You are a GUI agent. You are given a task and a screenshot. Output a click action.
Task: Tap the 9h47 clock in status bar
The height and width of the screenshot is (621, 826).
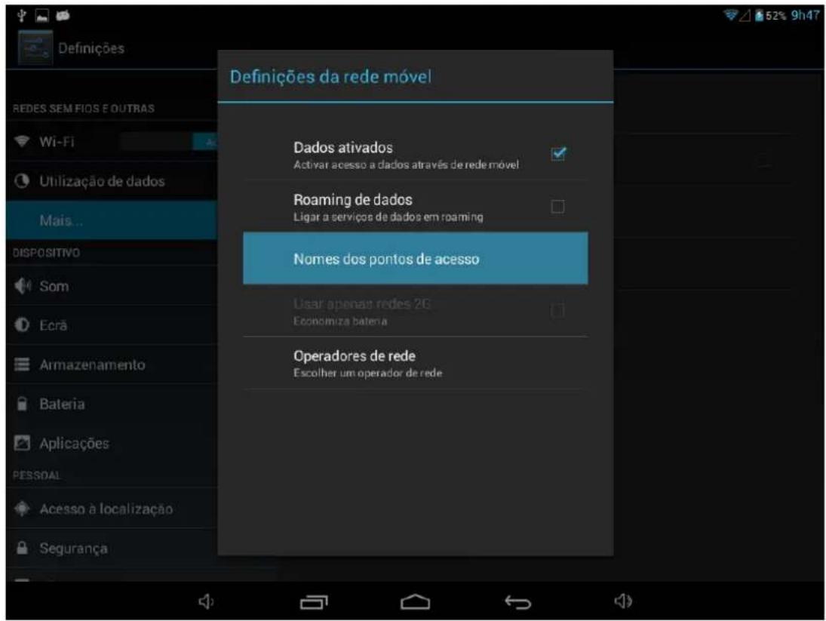coord(805,15)
